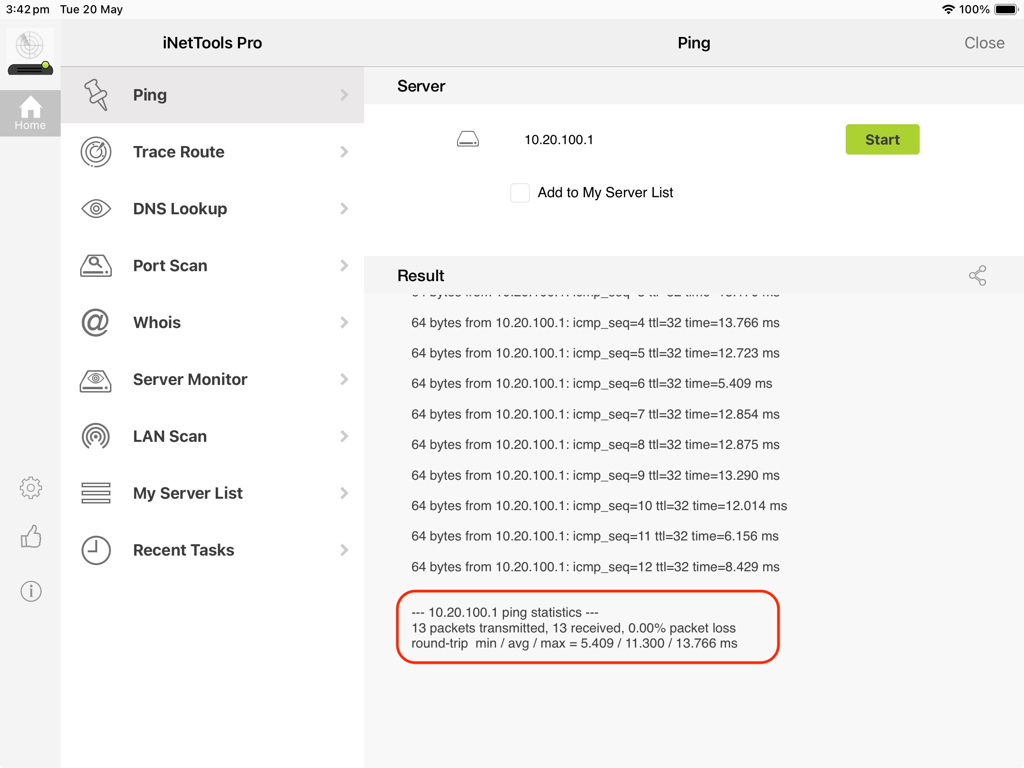Tap the Port Scan magnifier icon
This screenshot has height=768, width=1024.
(96, 265)
